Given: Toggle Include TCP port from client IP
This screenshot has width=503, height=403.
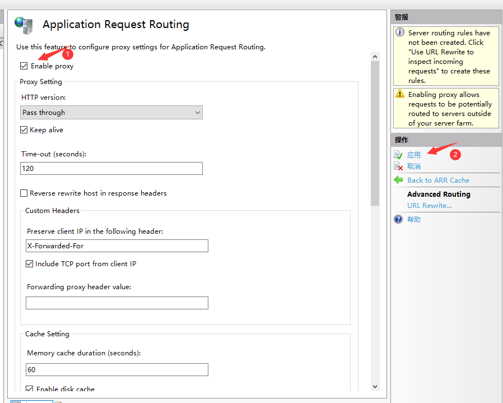Looking at the screenshot, I should pyautogui.click(x=29, y=264).
